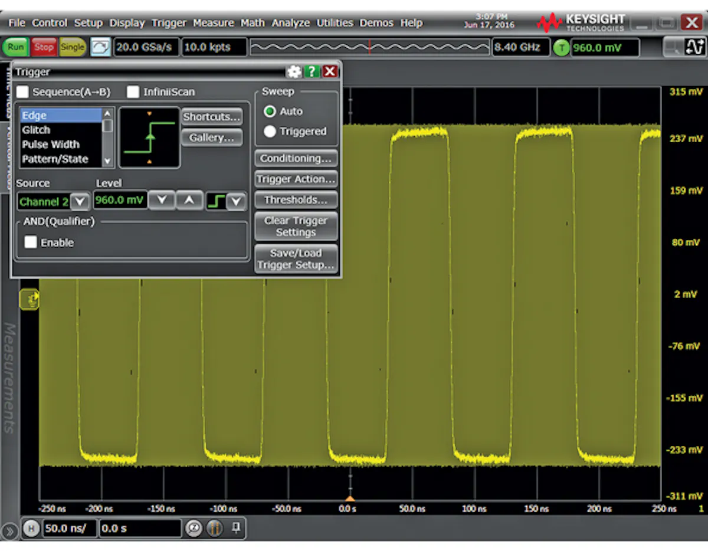Click the channel ground marker on left edge
Viewport: 708px width, 551px height.
[x=29, y=299]
